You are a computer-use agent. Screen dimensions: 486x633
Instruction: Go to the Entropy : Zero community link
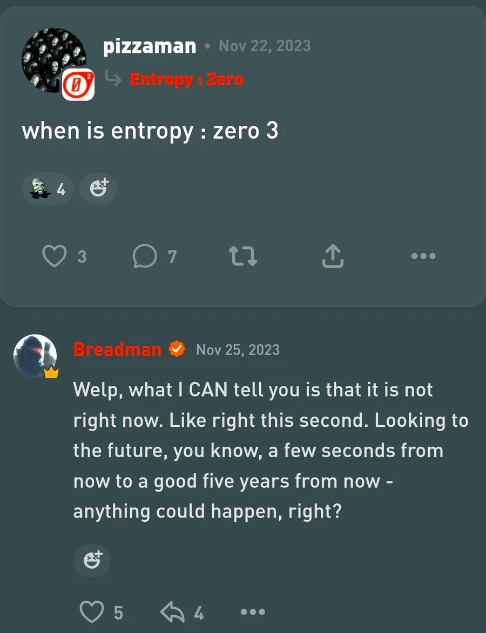pos(186,79)
